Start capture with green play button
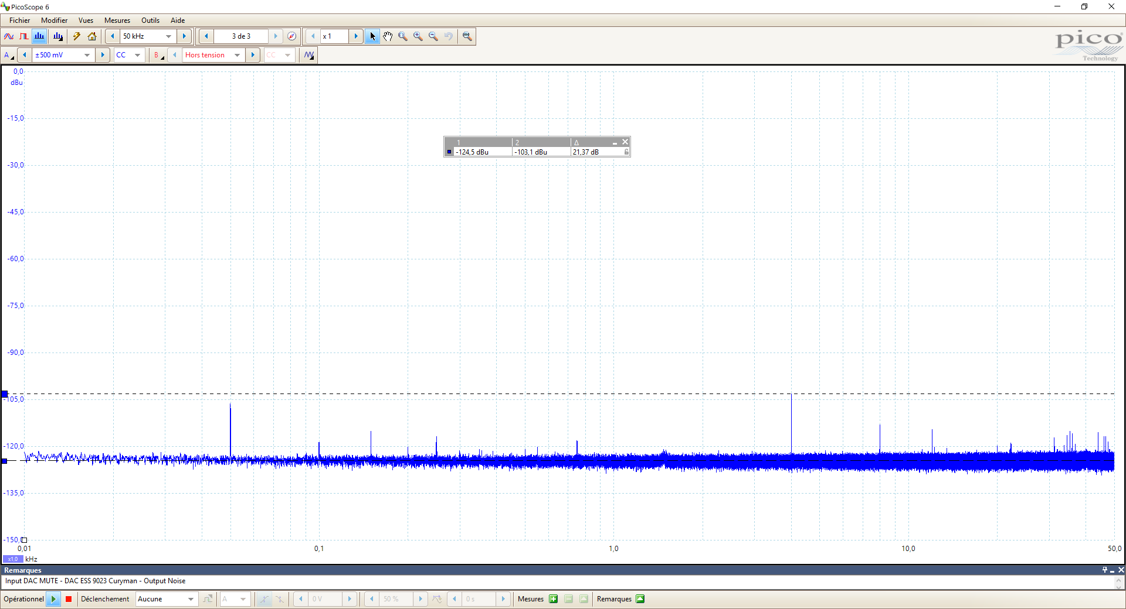Viewport: 1126px width, 609px height. click(x=53, y=599)
